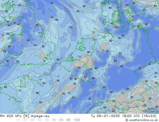Open the weatheronline.co.uk copyright link
The width and height of the screenshot is (159, 122).
(142, 120)
